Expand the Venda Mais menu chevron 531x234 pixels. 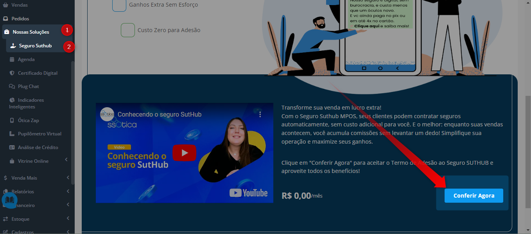point(68,178)
